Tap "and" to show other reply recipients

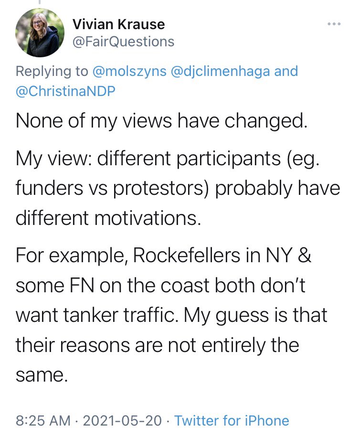point(286,71)
